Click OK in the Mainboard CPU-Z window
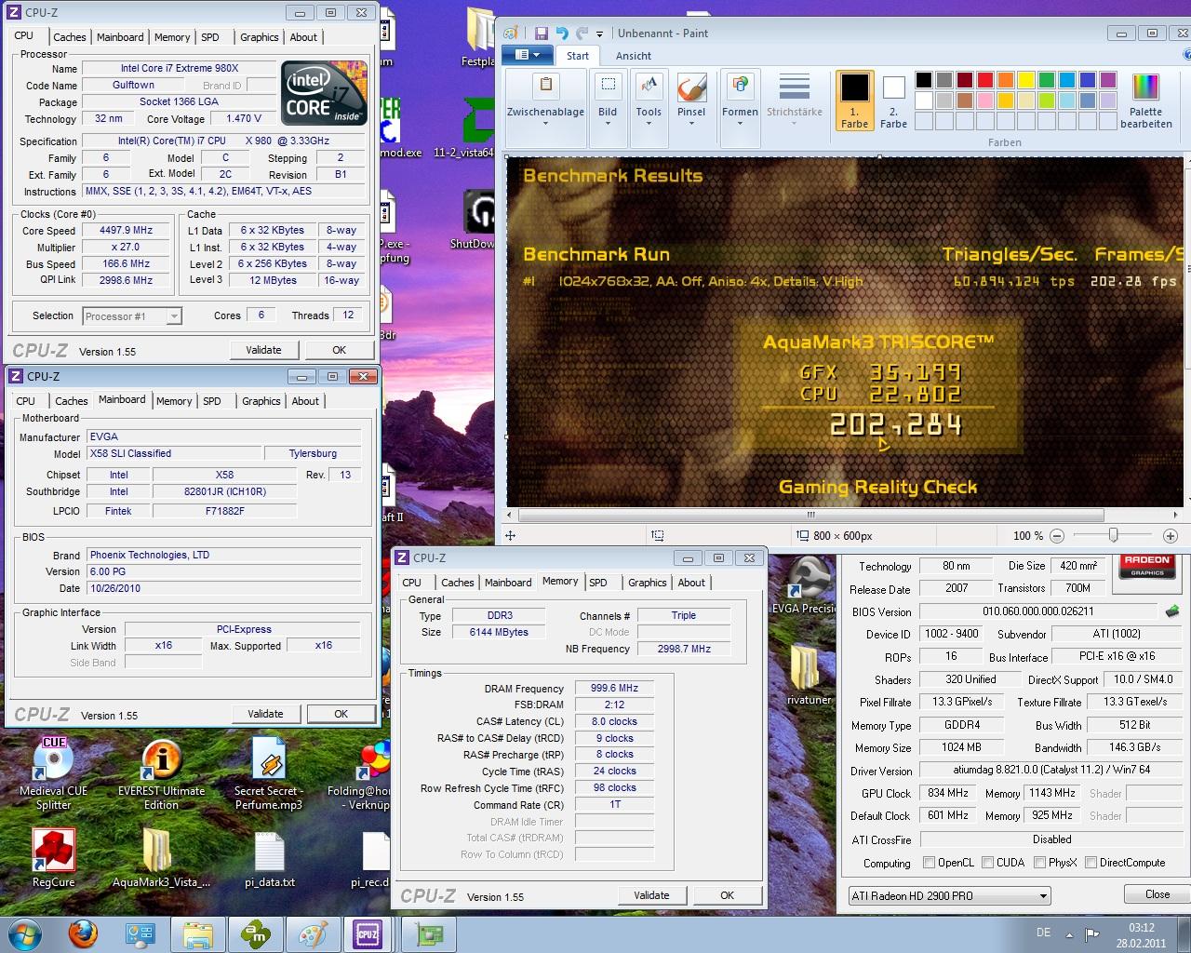This screenshot has width=1191, height=953. 341,714
